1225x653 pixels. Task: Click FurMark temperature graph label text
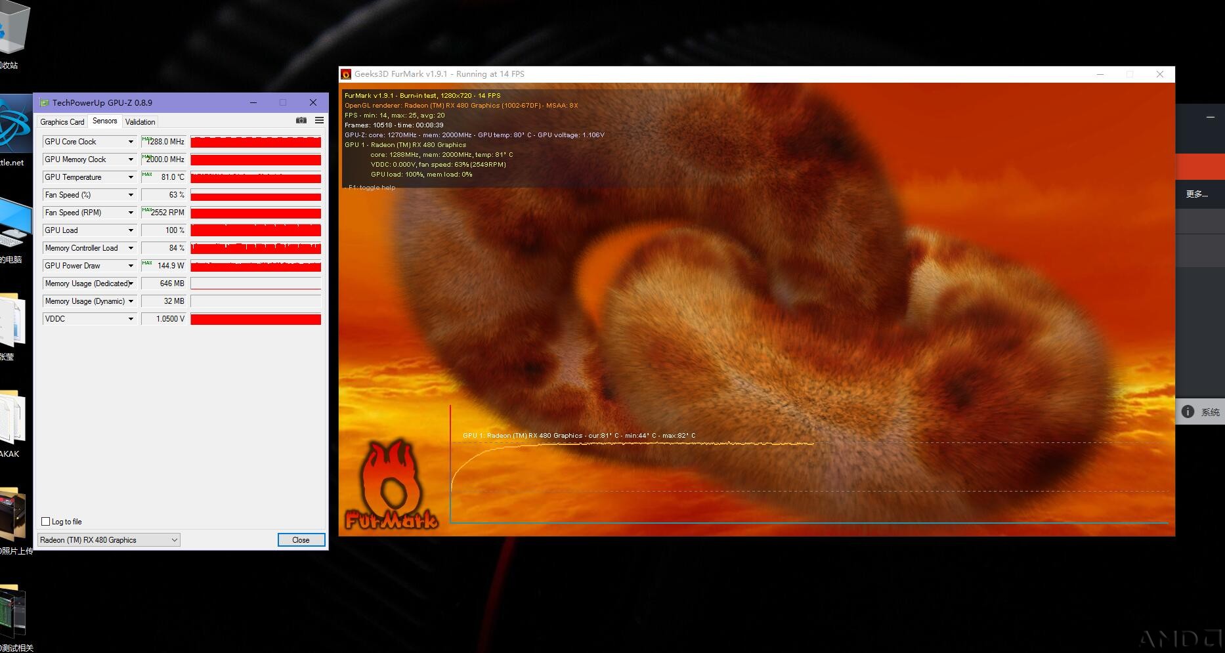pyautogui.click(x=579, y=436)
